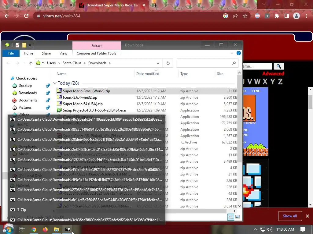Open the Windows Start button

[x=8, y=229]
